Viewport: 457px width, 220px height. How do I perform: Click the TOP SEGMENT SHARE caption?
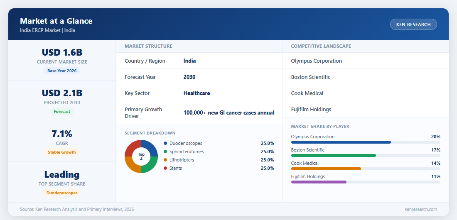[62, 184]
